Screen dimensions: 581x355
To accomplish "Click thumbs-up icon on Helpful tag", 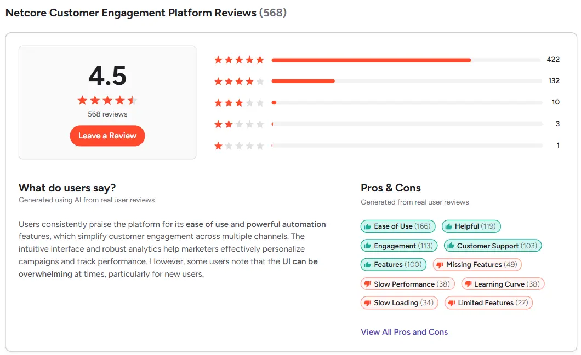I will point(449,226).
